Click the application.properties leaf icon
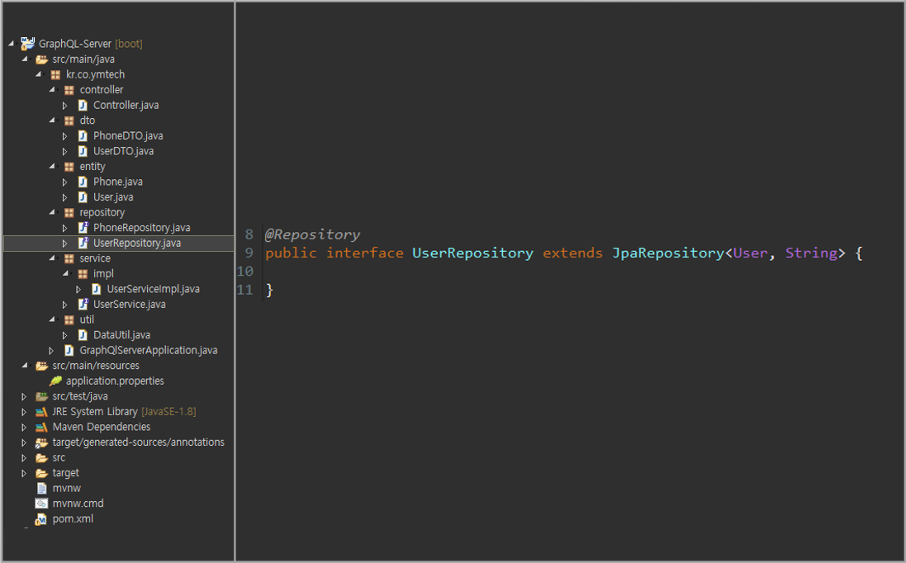Viewport: 906px width, 563px height. pos(55,381)
